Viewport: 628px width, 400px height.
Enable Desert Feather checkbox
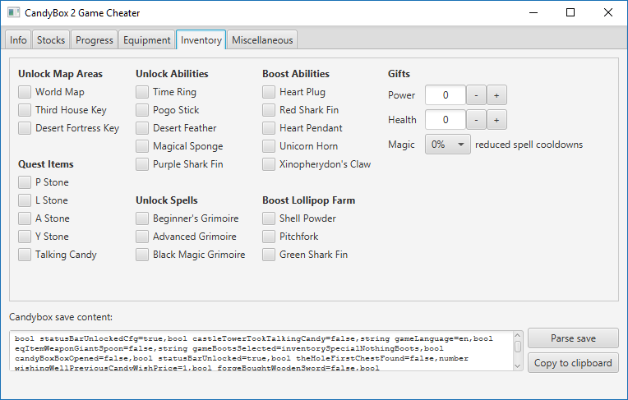pos(142,128)
